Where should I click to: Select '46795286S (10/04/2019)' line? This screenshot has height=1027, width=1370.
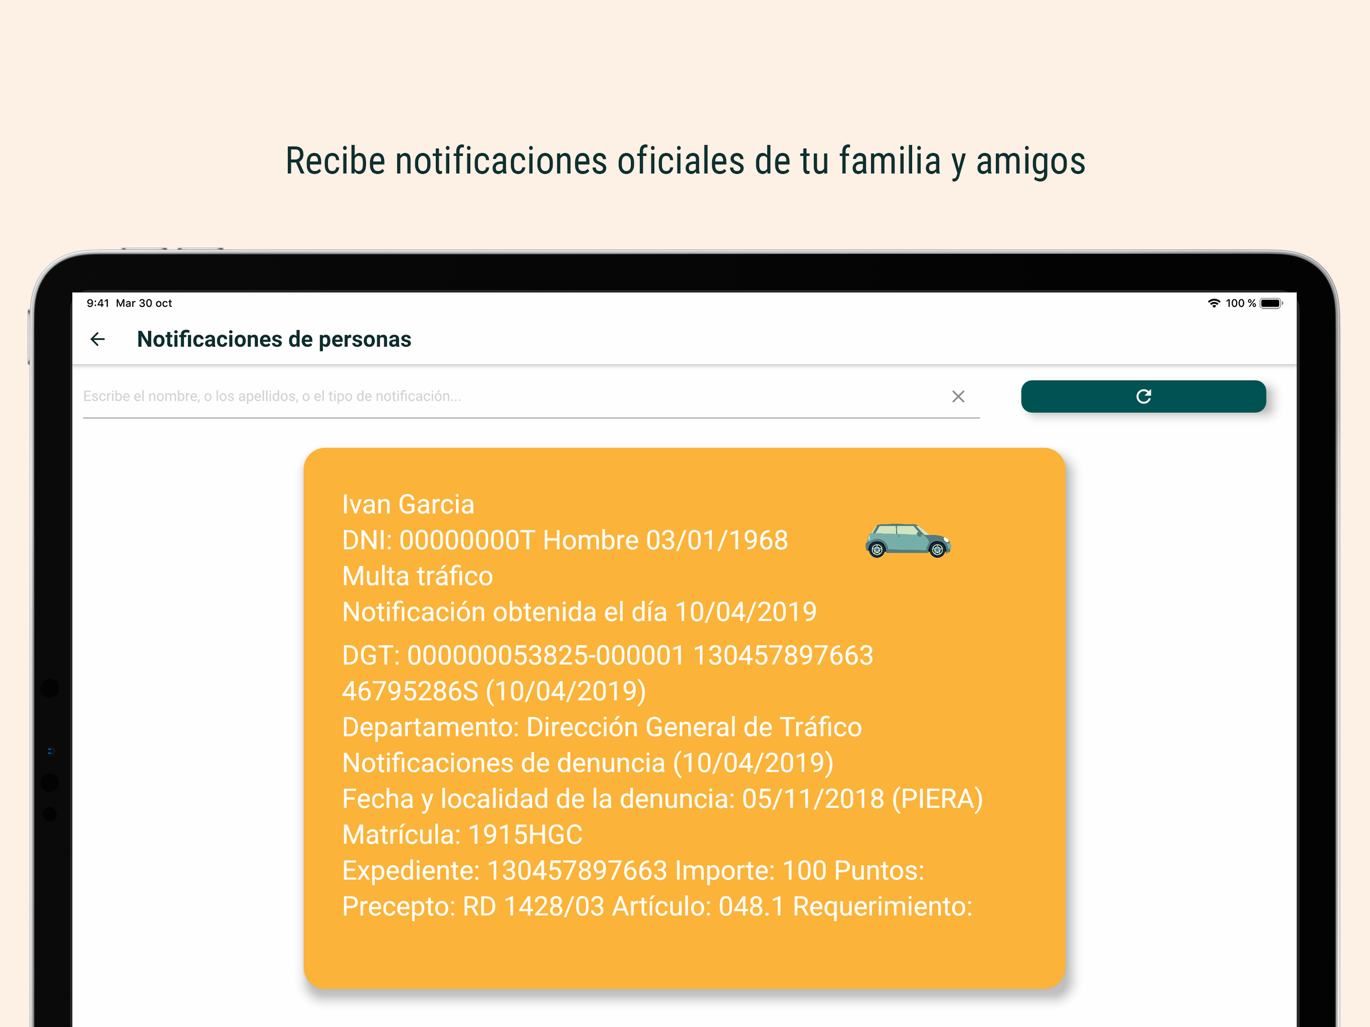point(494,692)
